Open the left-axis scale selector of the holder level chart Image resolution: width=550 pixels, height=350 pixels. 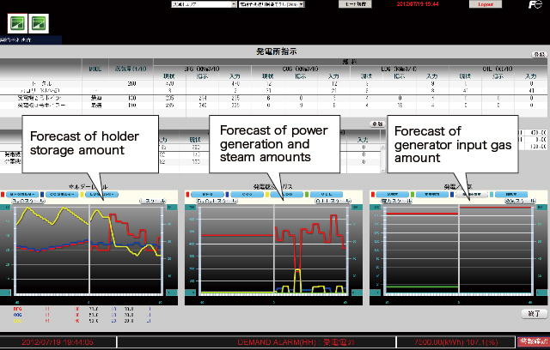coord(28,201)
